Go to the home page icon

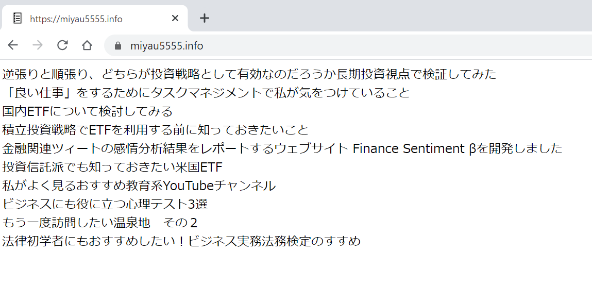click(x=87, y=45)
